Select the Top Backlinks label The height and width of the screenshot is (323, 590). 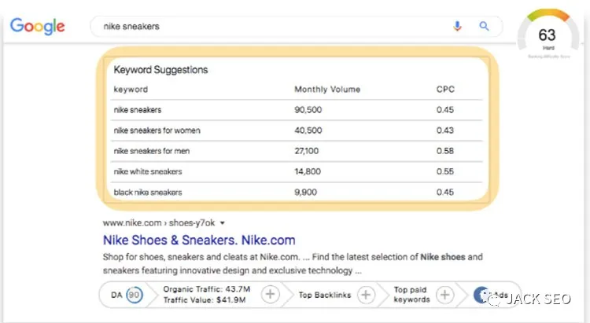pos(326,295)
